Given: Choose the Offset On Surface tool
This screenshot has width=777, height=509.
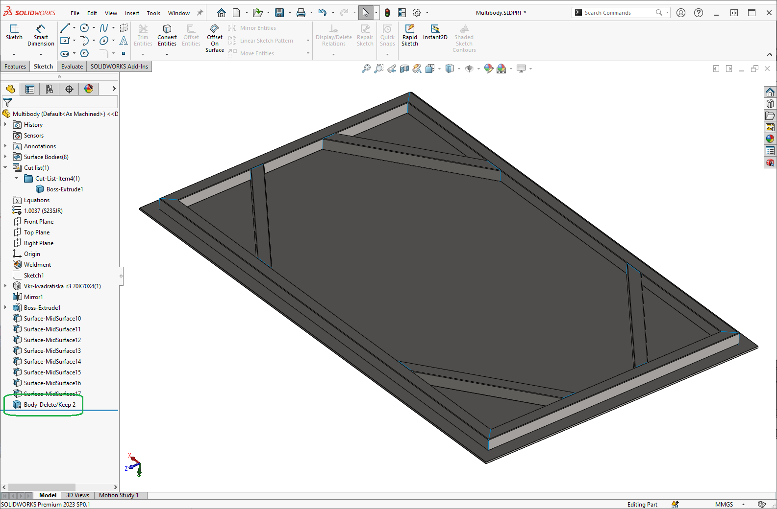Looking at the screenshot, I should (x=215, y=38).
